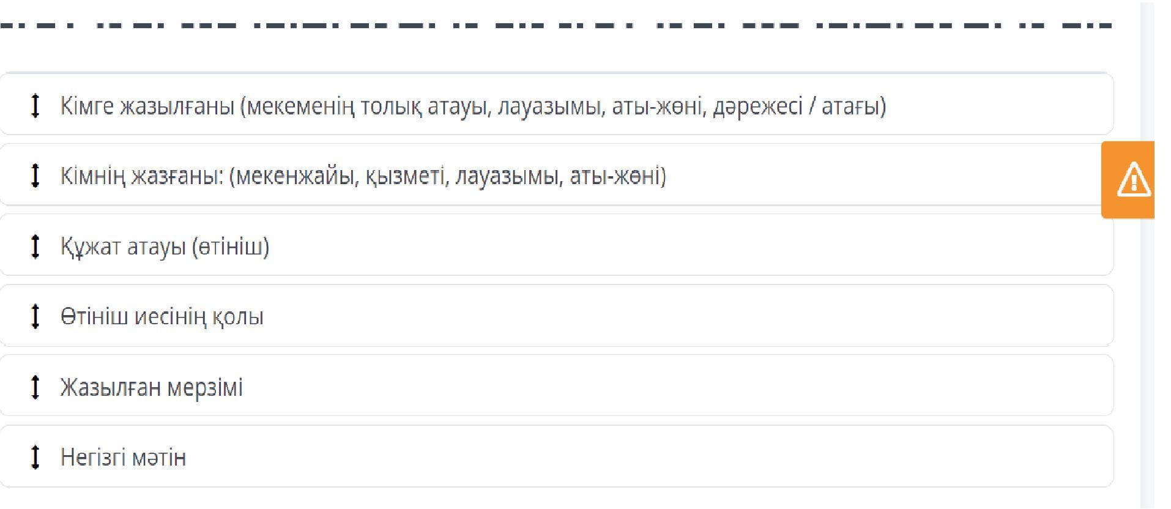This screenshot has height=509, width=1171.
Task: Select the 'Өтініш иесінің қолы' item text
Action: click(x=162, y=317)
